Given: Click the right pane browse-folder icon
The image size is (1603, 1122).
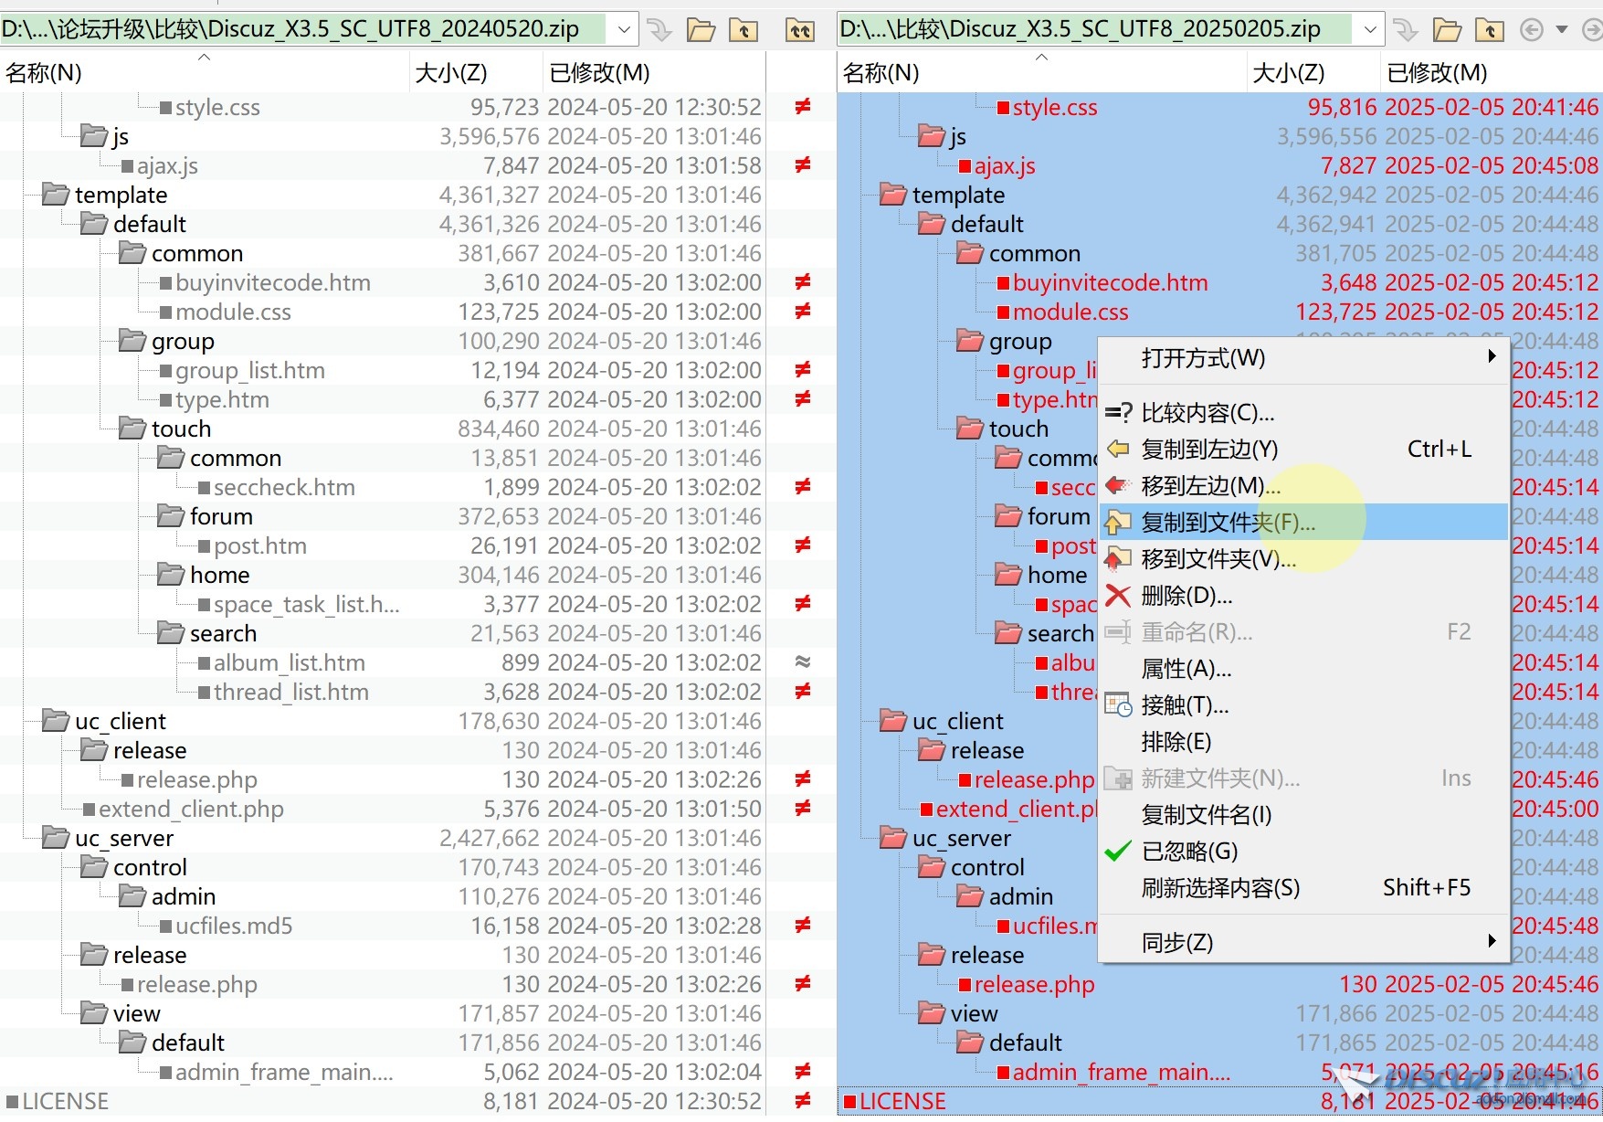Looking at the screenshot, I should (x=1447, y=30).
